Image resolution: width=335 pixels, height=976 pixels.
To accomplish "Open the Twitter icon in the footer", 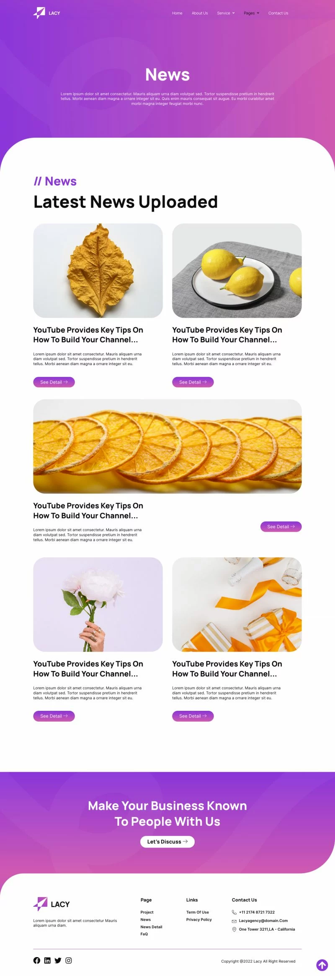I will pyautogui.click(x=58, y=960).
